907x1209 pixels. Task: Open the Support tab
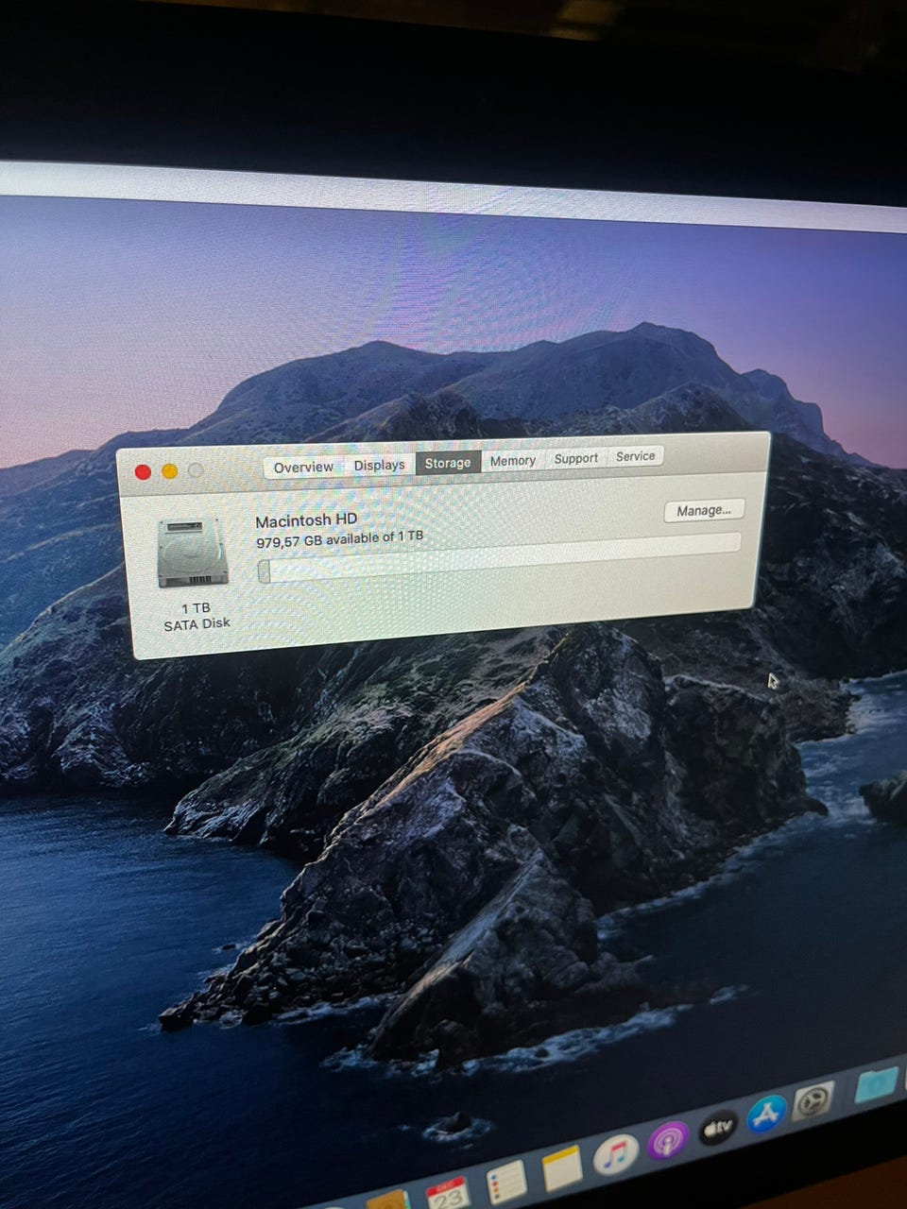(x=575, y=458)
